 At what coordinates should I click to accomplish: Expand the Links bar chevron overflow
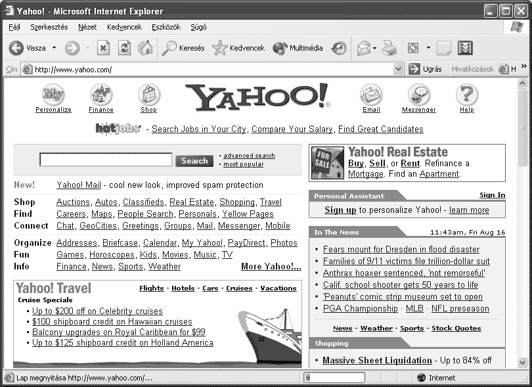click(x=524, y=66)
